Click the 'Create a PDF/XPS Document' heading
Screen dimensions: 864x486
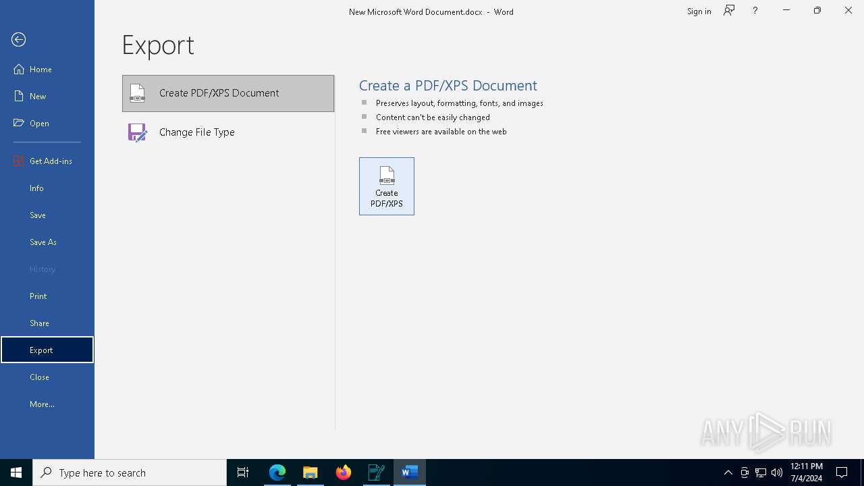(x=448, y=86)
